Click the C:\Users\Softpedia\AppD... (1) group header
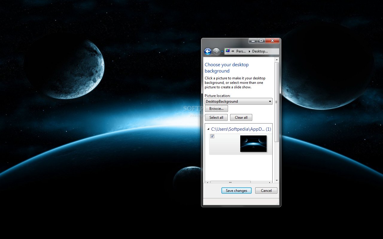This screenshot has height=239, width=383. (241, 129)
